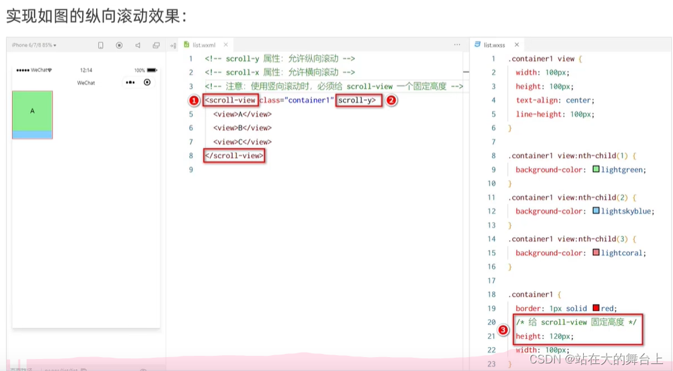Click the lightskyblue color swatch

pos(596,210)
